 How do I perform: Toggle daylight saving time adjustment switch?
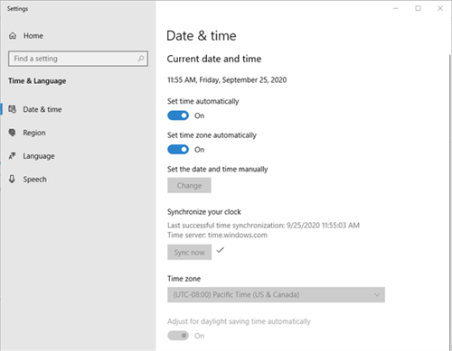[178, 336]
